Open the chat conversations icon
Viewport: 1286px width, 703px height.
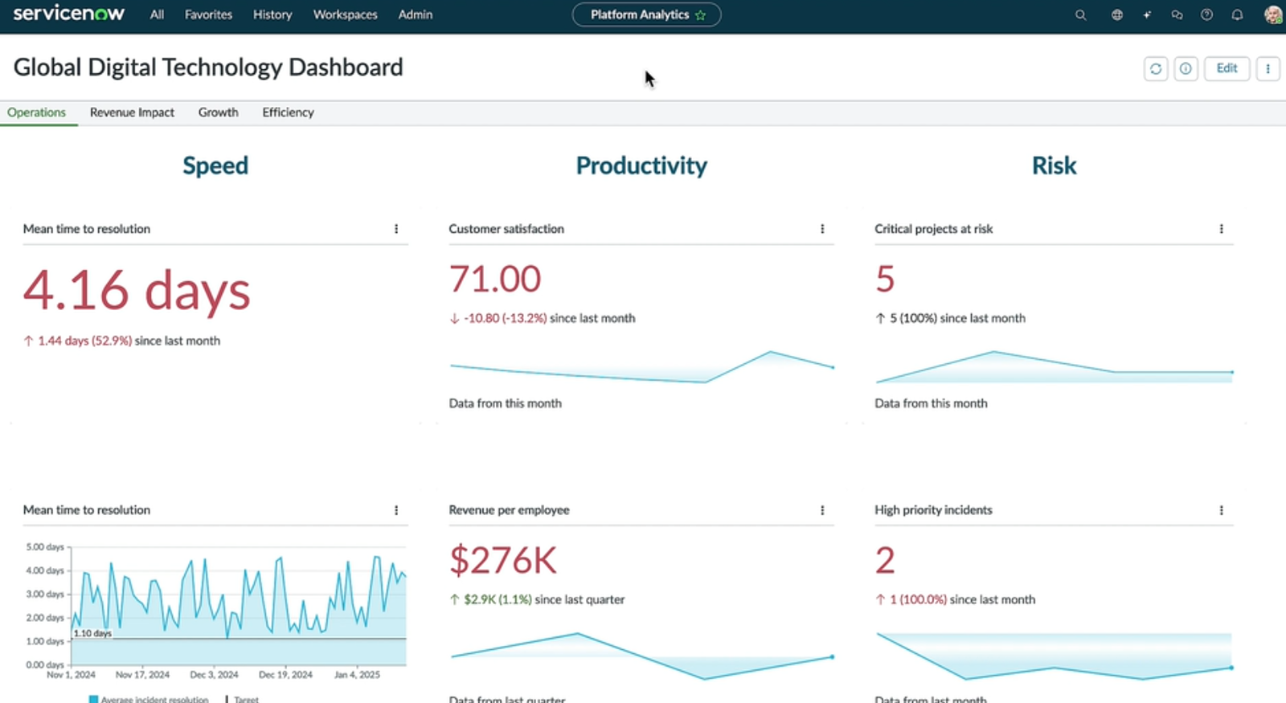tap(1177, 15)
